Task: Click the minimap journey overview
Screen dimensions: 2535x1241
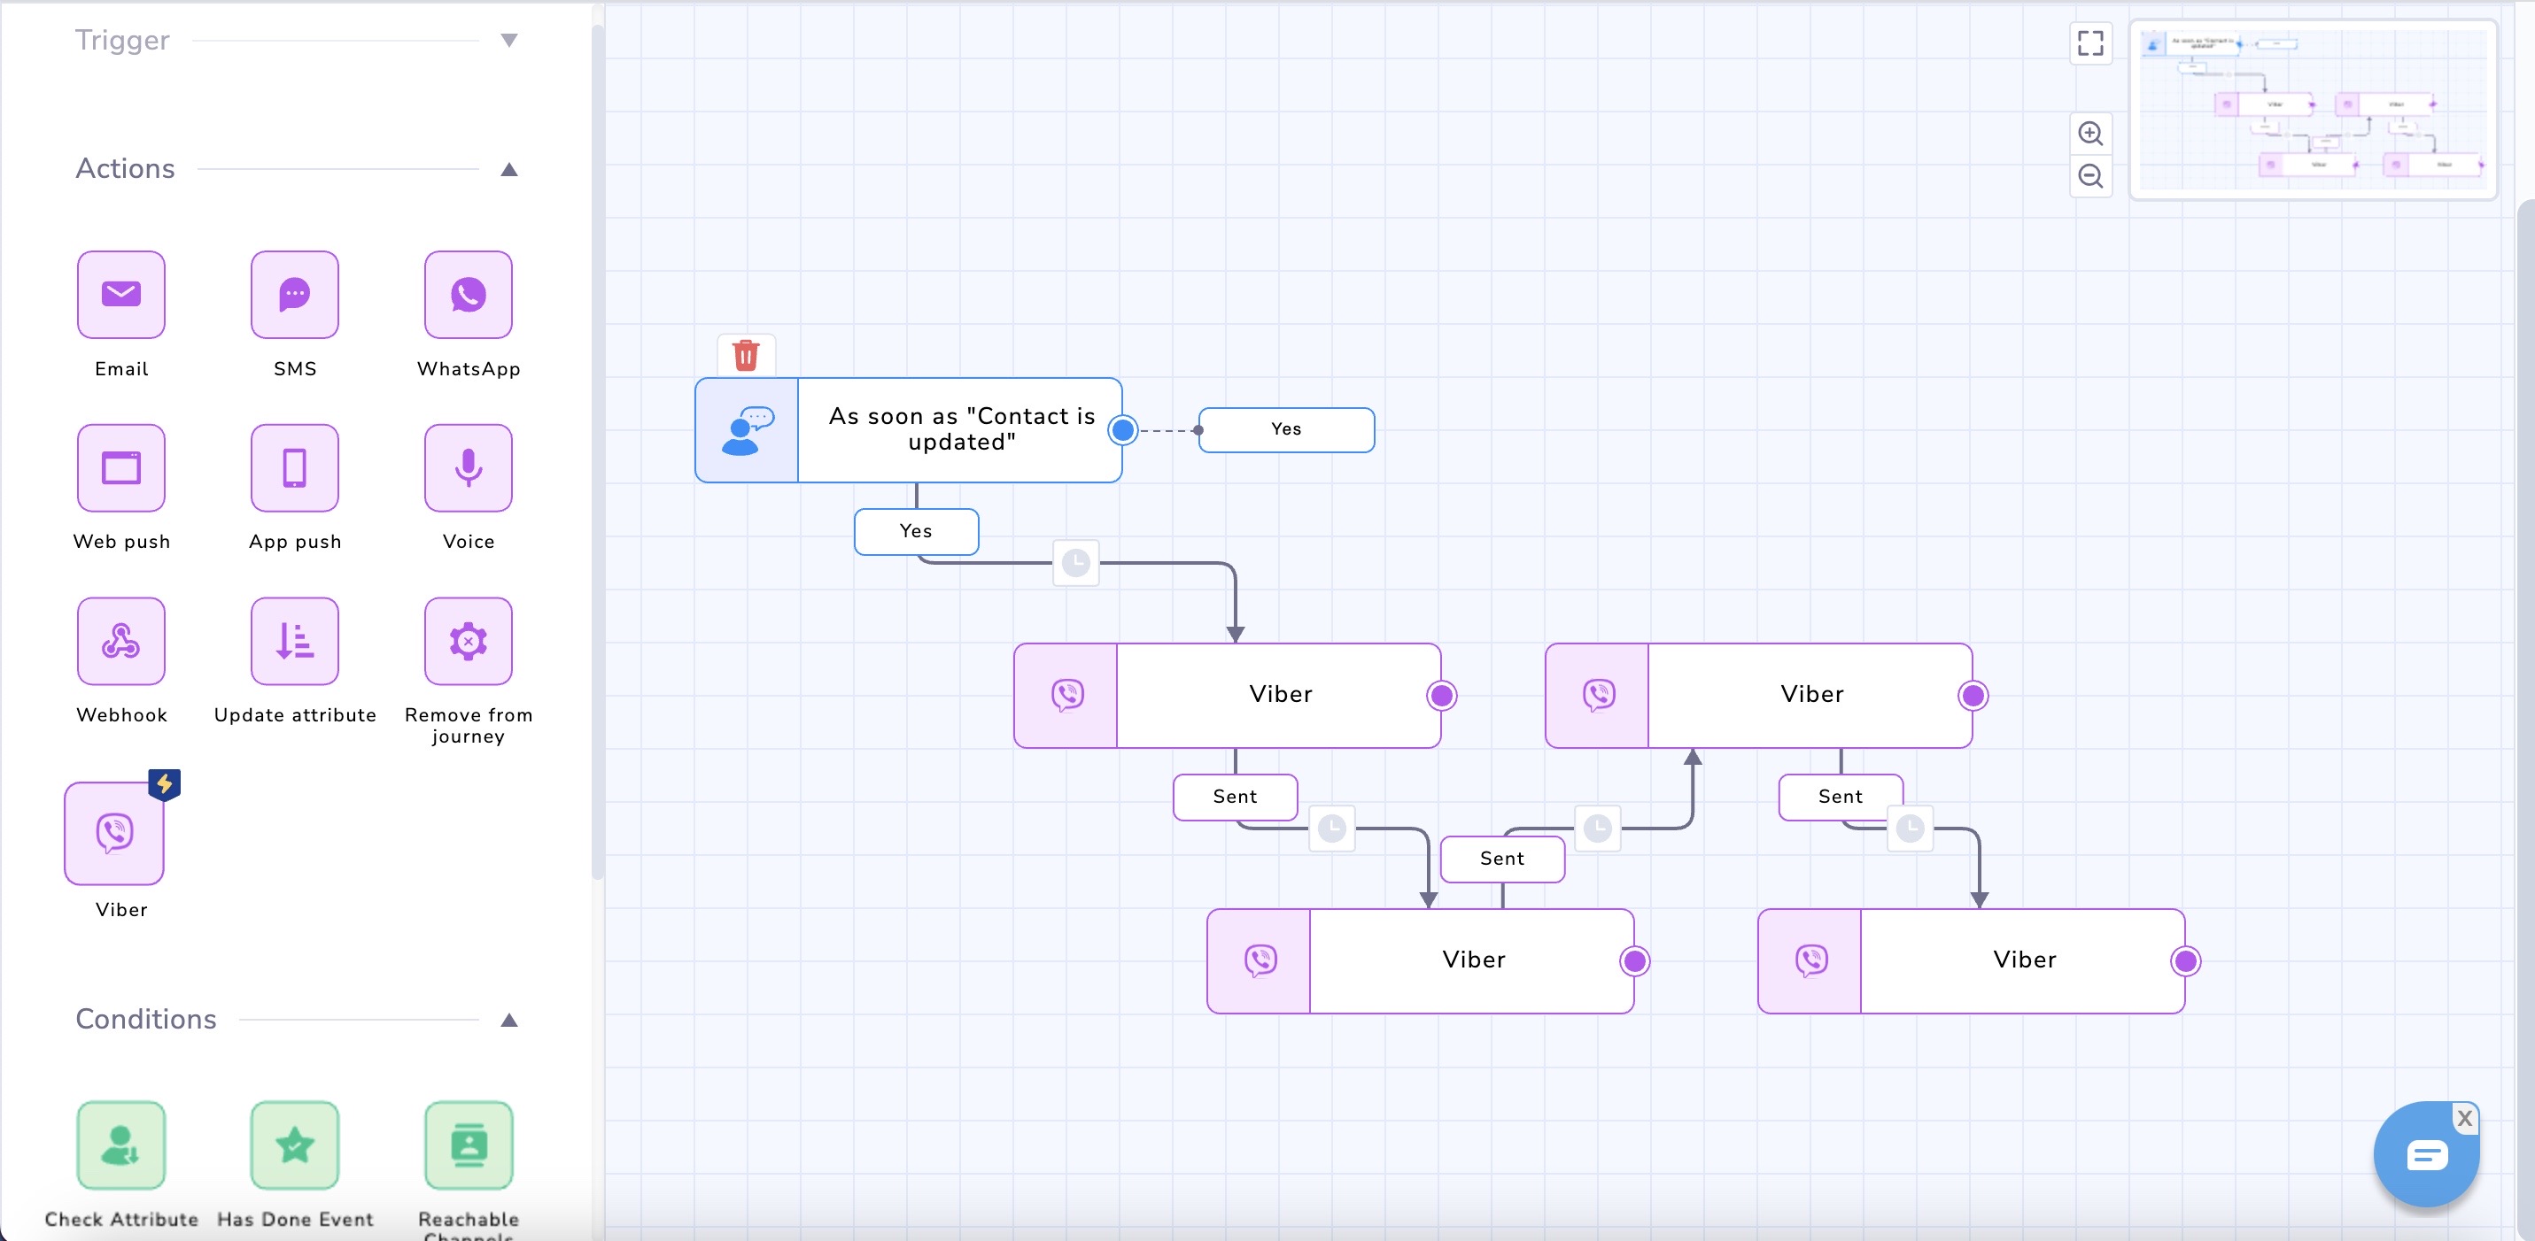Action: pyautogui.click(x=2313, y=108)
